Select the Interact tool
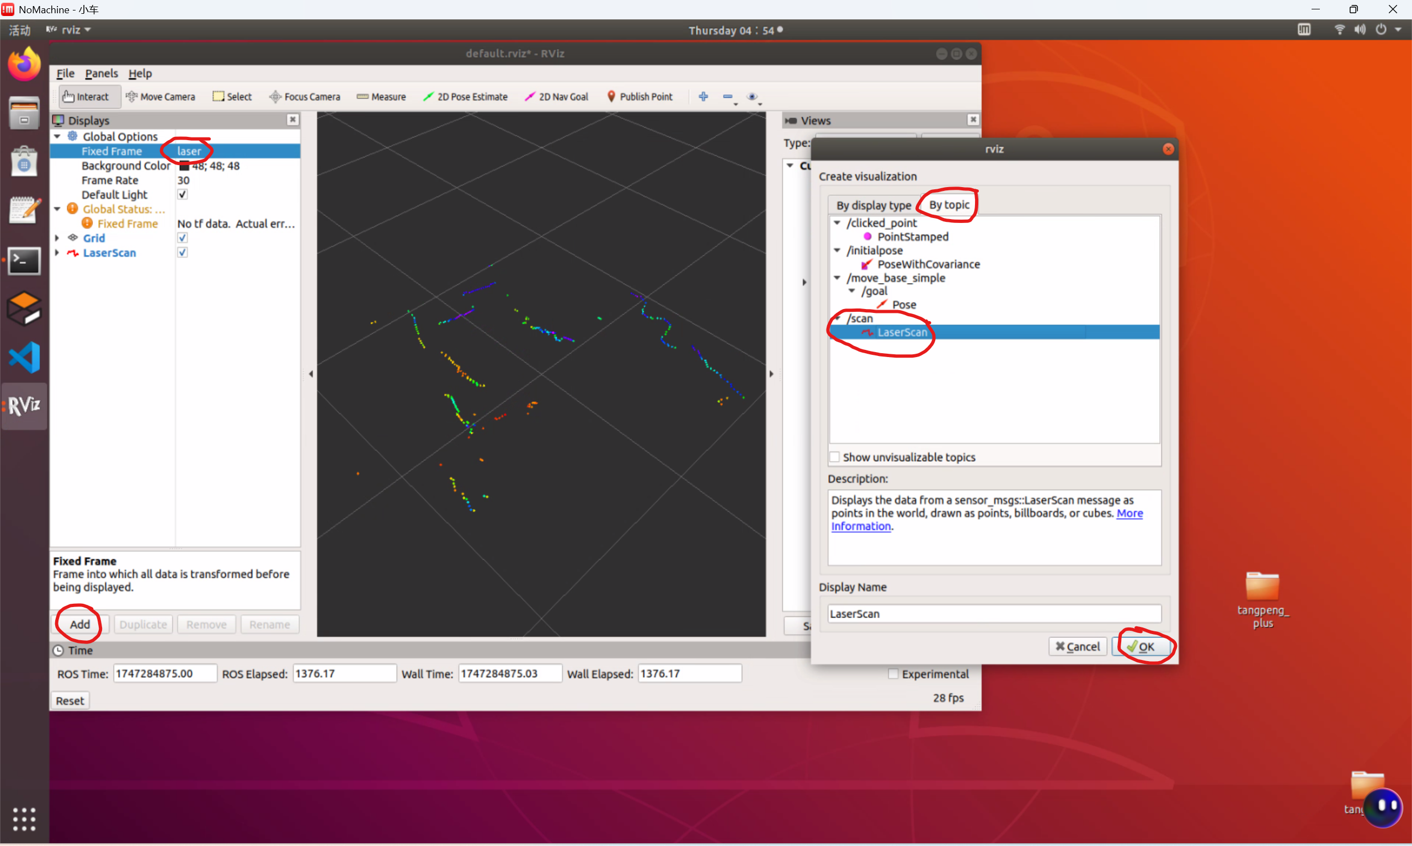1412x846 pixels. pyautogui.click(x=87, y=97)
